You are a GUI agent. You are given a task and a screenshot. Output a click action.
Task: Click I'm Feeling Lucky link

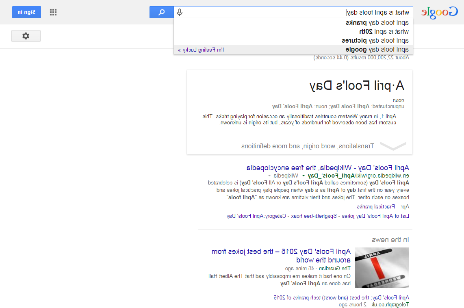point(201,50)
